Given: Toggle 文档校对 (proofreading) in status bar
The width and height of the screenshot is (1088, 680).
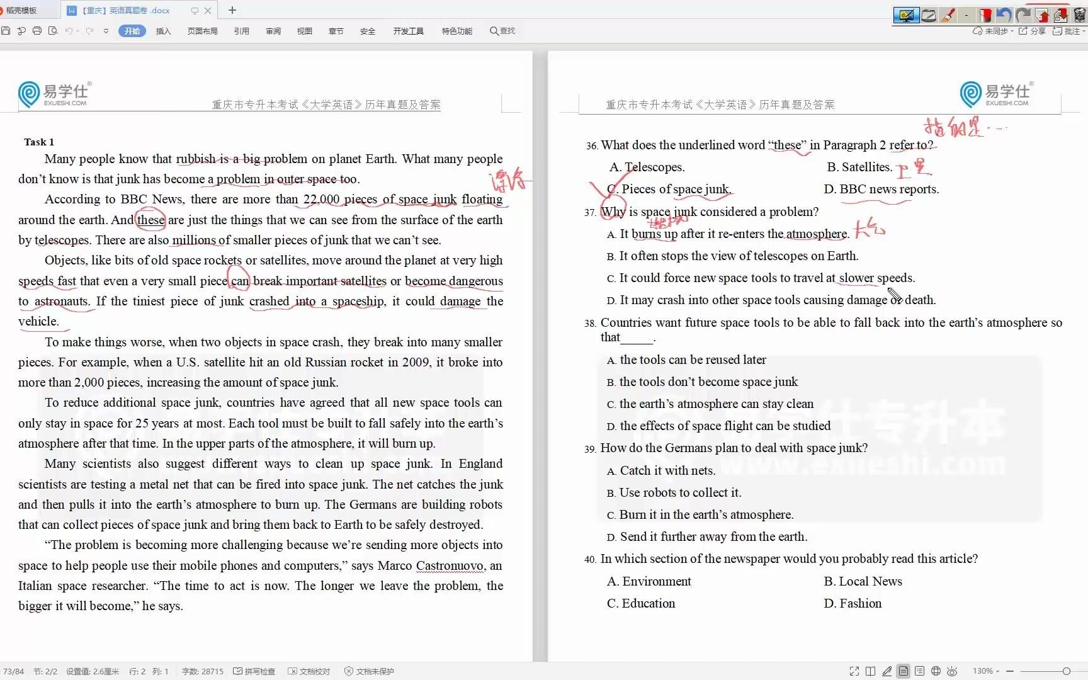Looking at the screenshot, I should click(x=309, y=671).
